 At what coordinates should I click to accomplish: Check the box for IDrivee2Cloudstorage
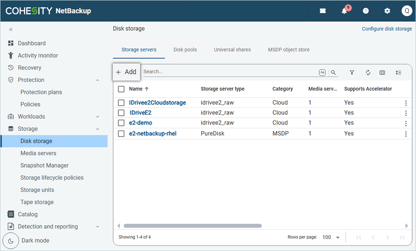121,103
